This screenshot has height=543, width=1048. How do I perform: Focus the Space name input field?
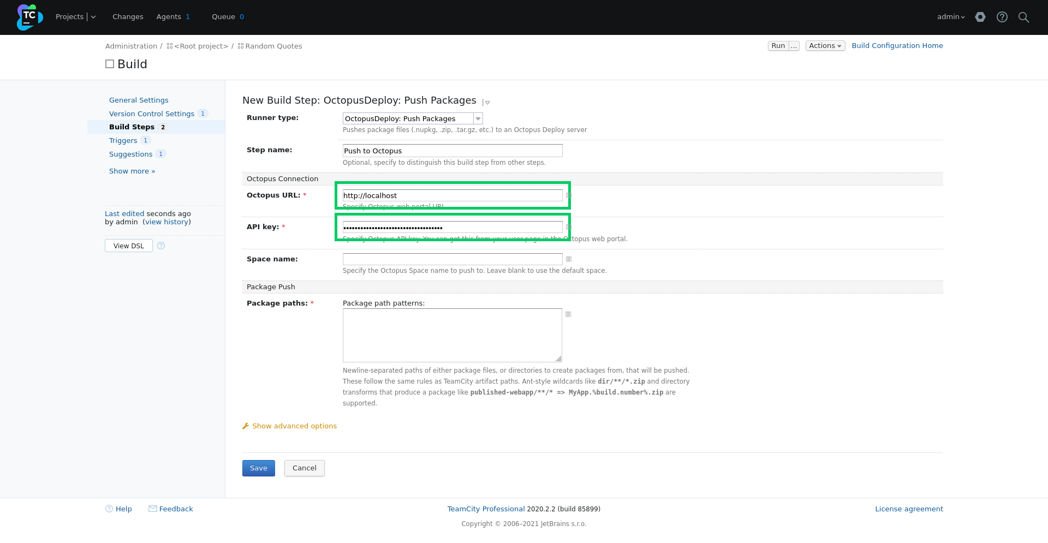[x=452, y=259]
